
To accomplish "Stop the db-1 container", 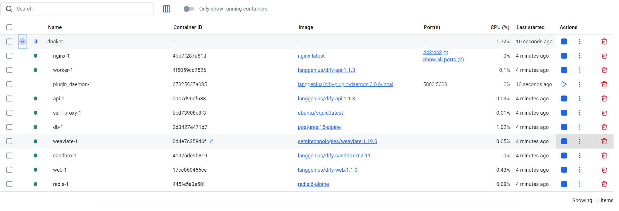I will [x=564, y=127].
